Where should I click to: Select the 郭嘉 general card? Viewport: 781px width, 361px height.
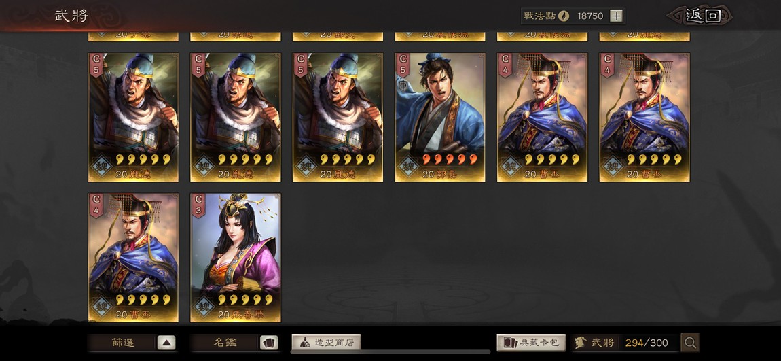(440, 117)
